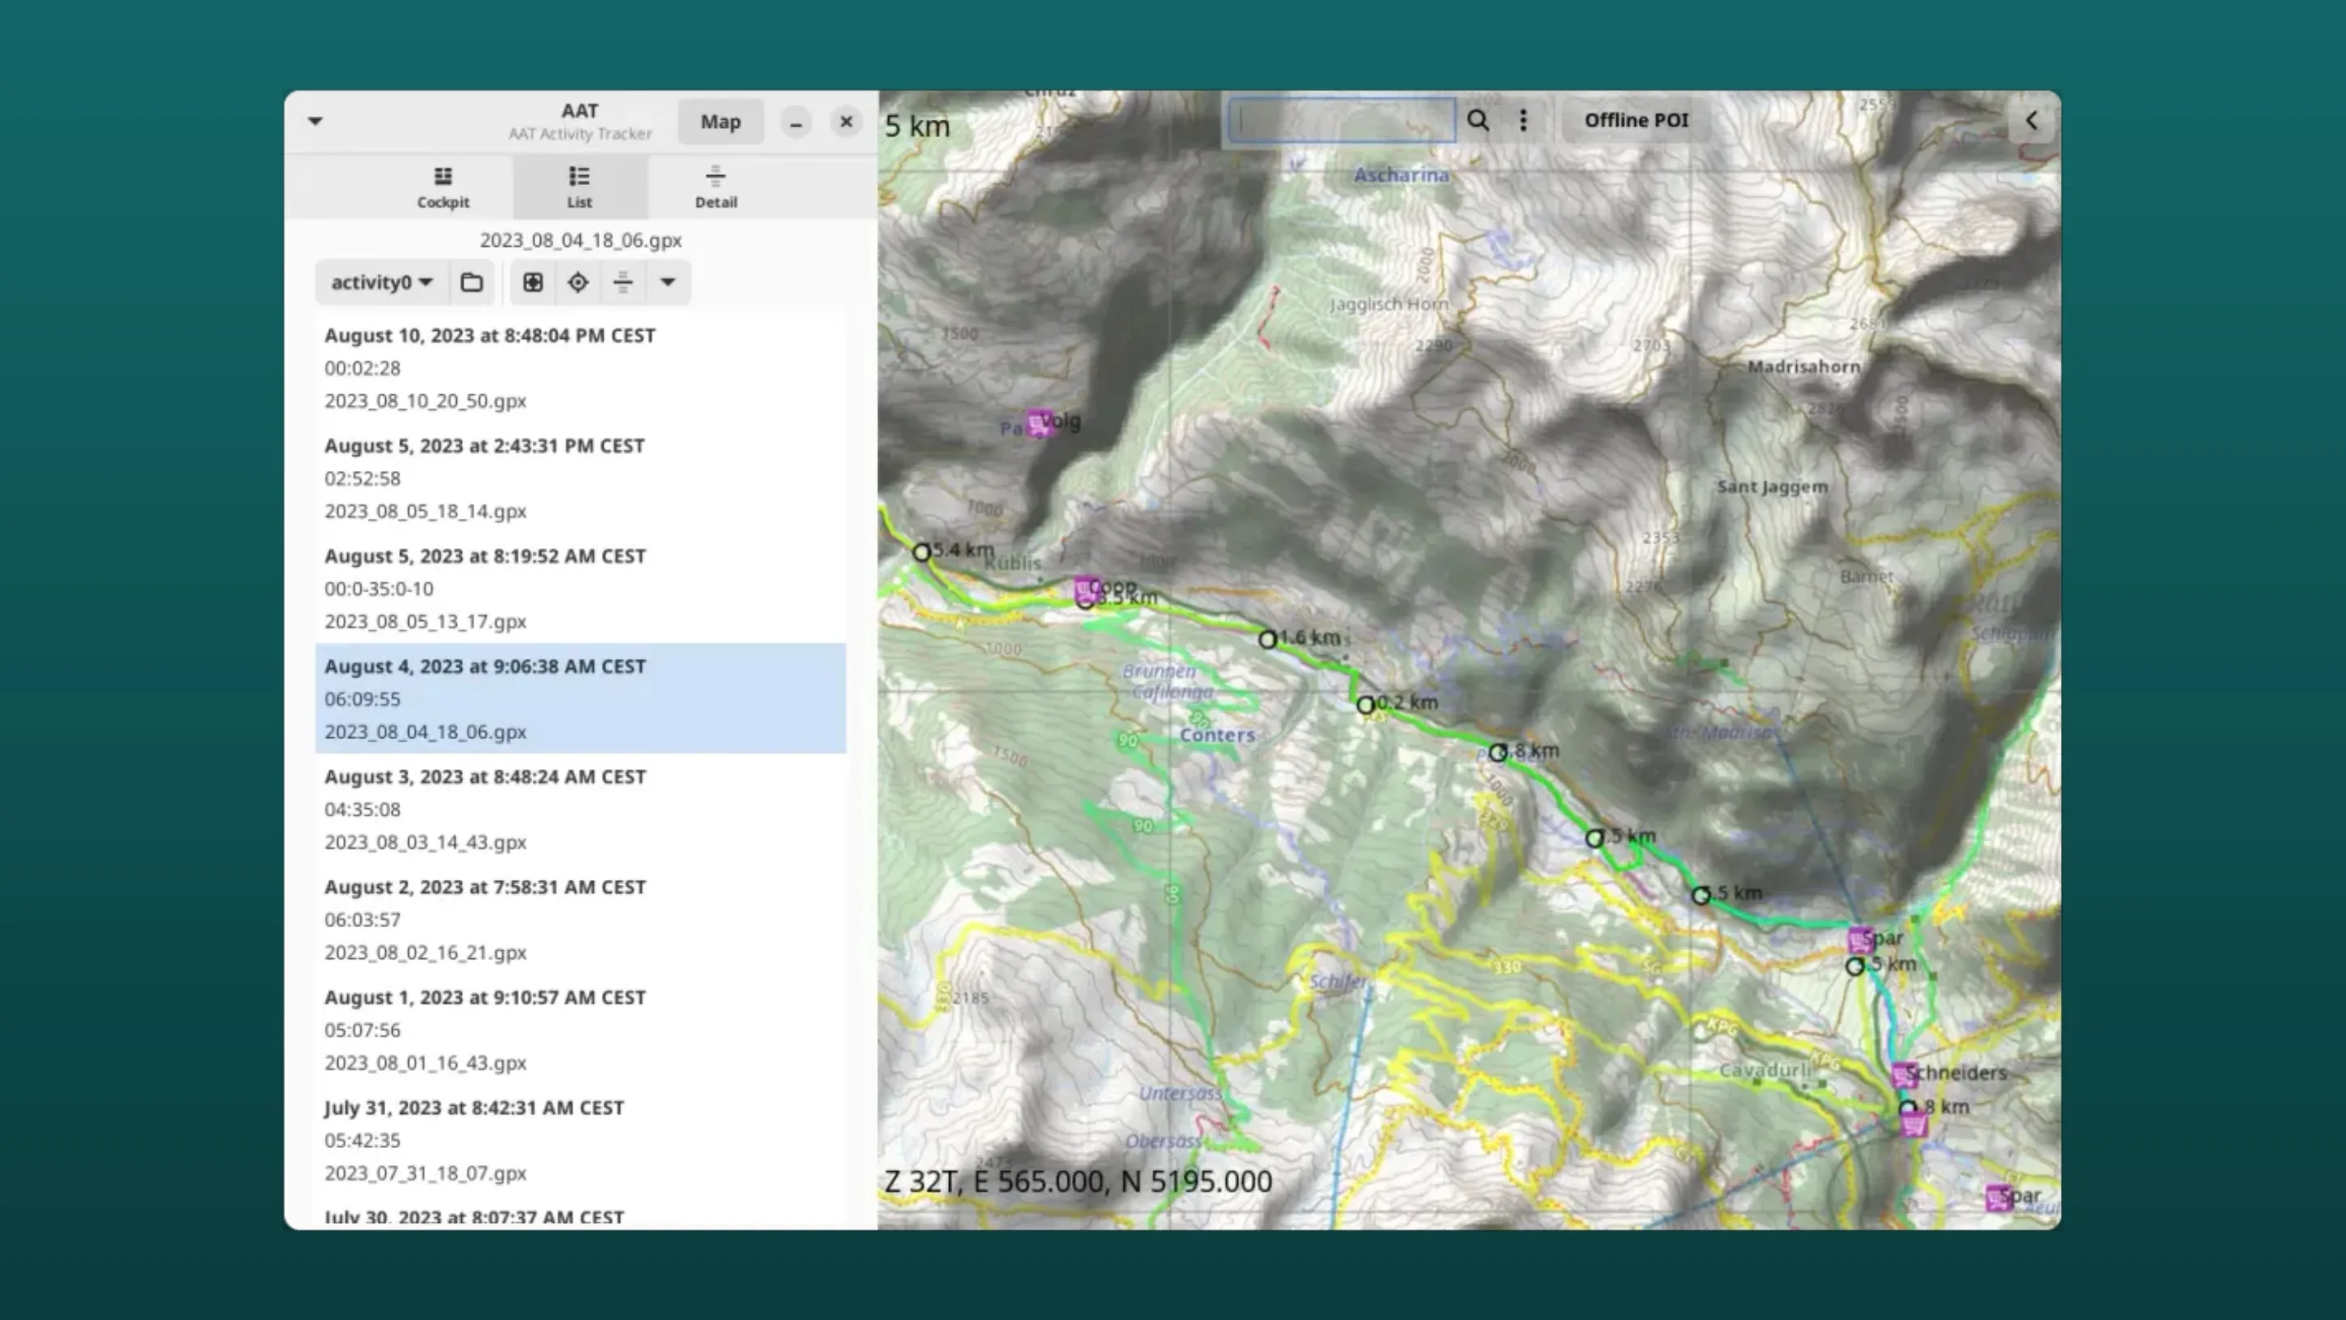Open the AAT main menu arrow
The width and height of the screenshot is (2346, 1320).
tap(315, 121)
